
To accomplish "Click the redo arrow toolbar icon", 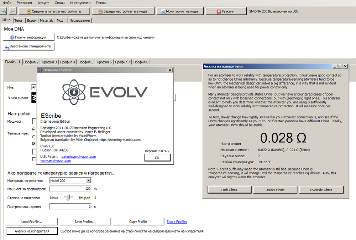I will point(13,11).
